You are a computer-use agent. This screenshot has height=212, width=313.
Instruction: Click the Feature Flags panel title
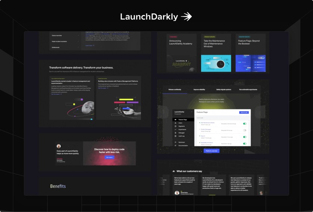pyautogui.click(x=202, y=113)
